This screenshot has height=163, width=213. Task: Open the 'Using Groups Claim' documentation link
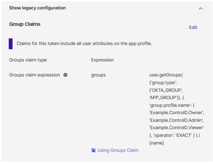118,150
